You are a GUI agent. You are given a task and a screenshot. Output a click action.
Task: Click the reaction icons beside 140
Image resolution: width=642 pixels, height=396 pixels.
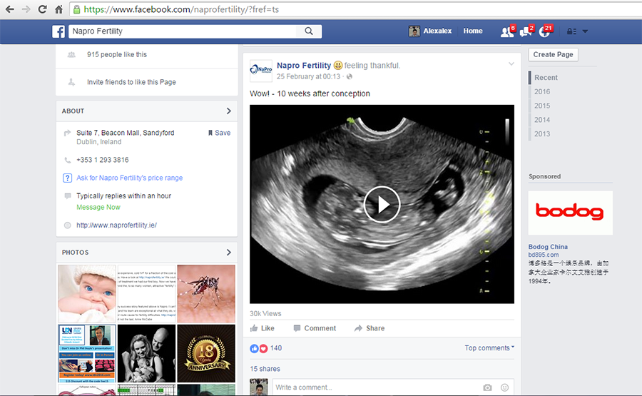[x=258, y=348]
